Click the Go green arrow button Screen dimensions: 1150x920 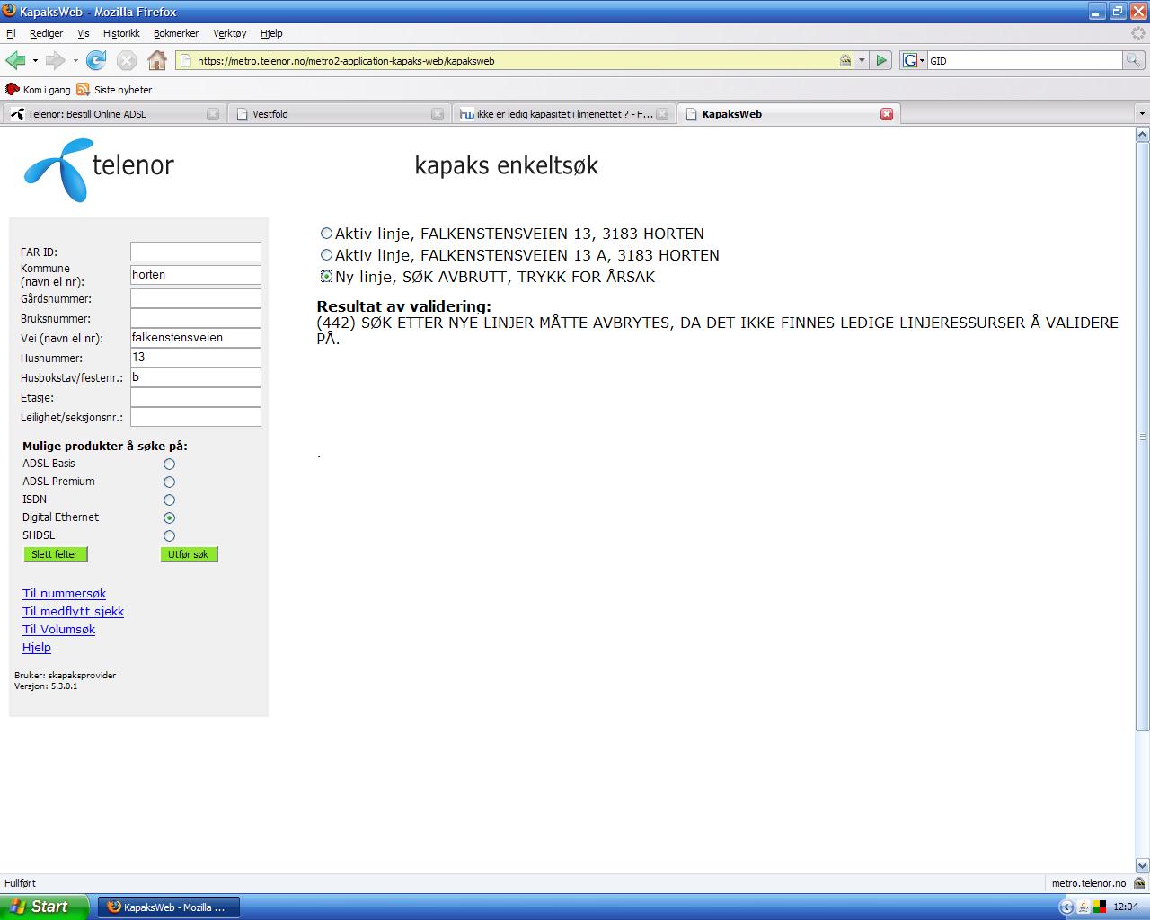coord(881,60)
